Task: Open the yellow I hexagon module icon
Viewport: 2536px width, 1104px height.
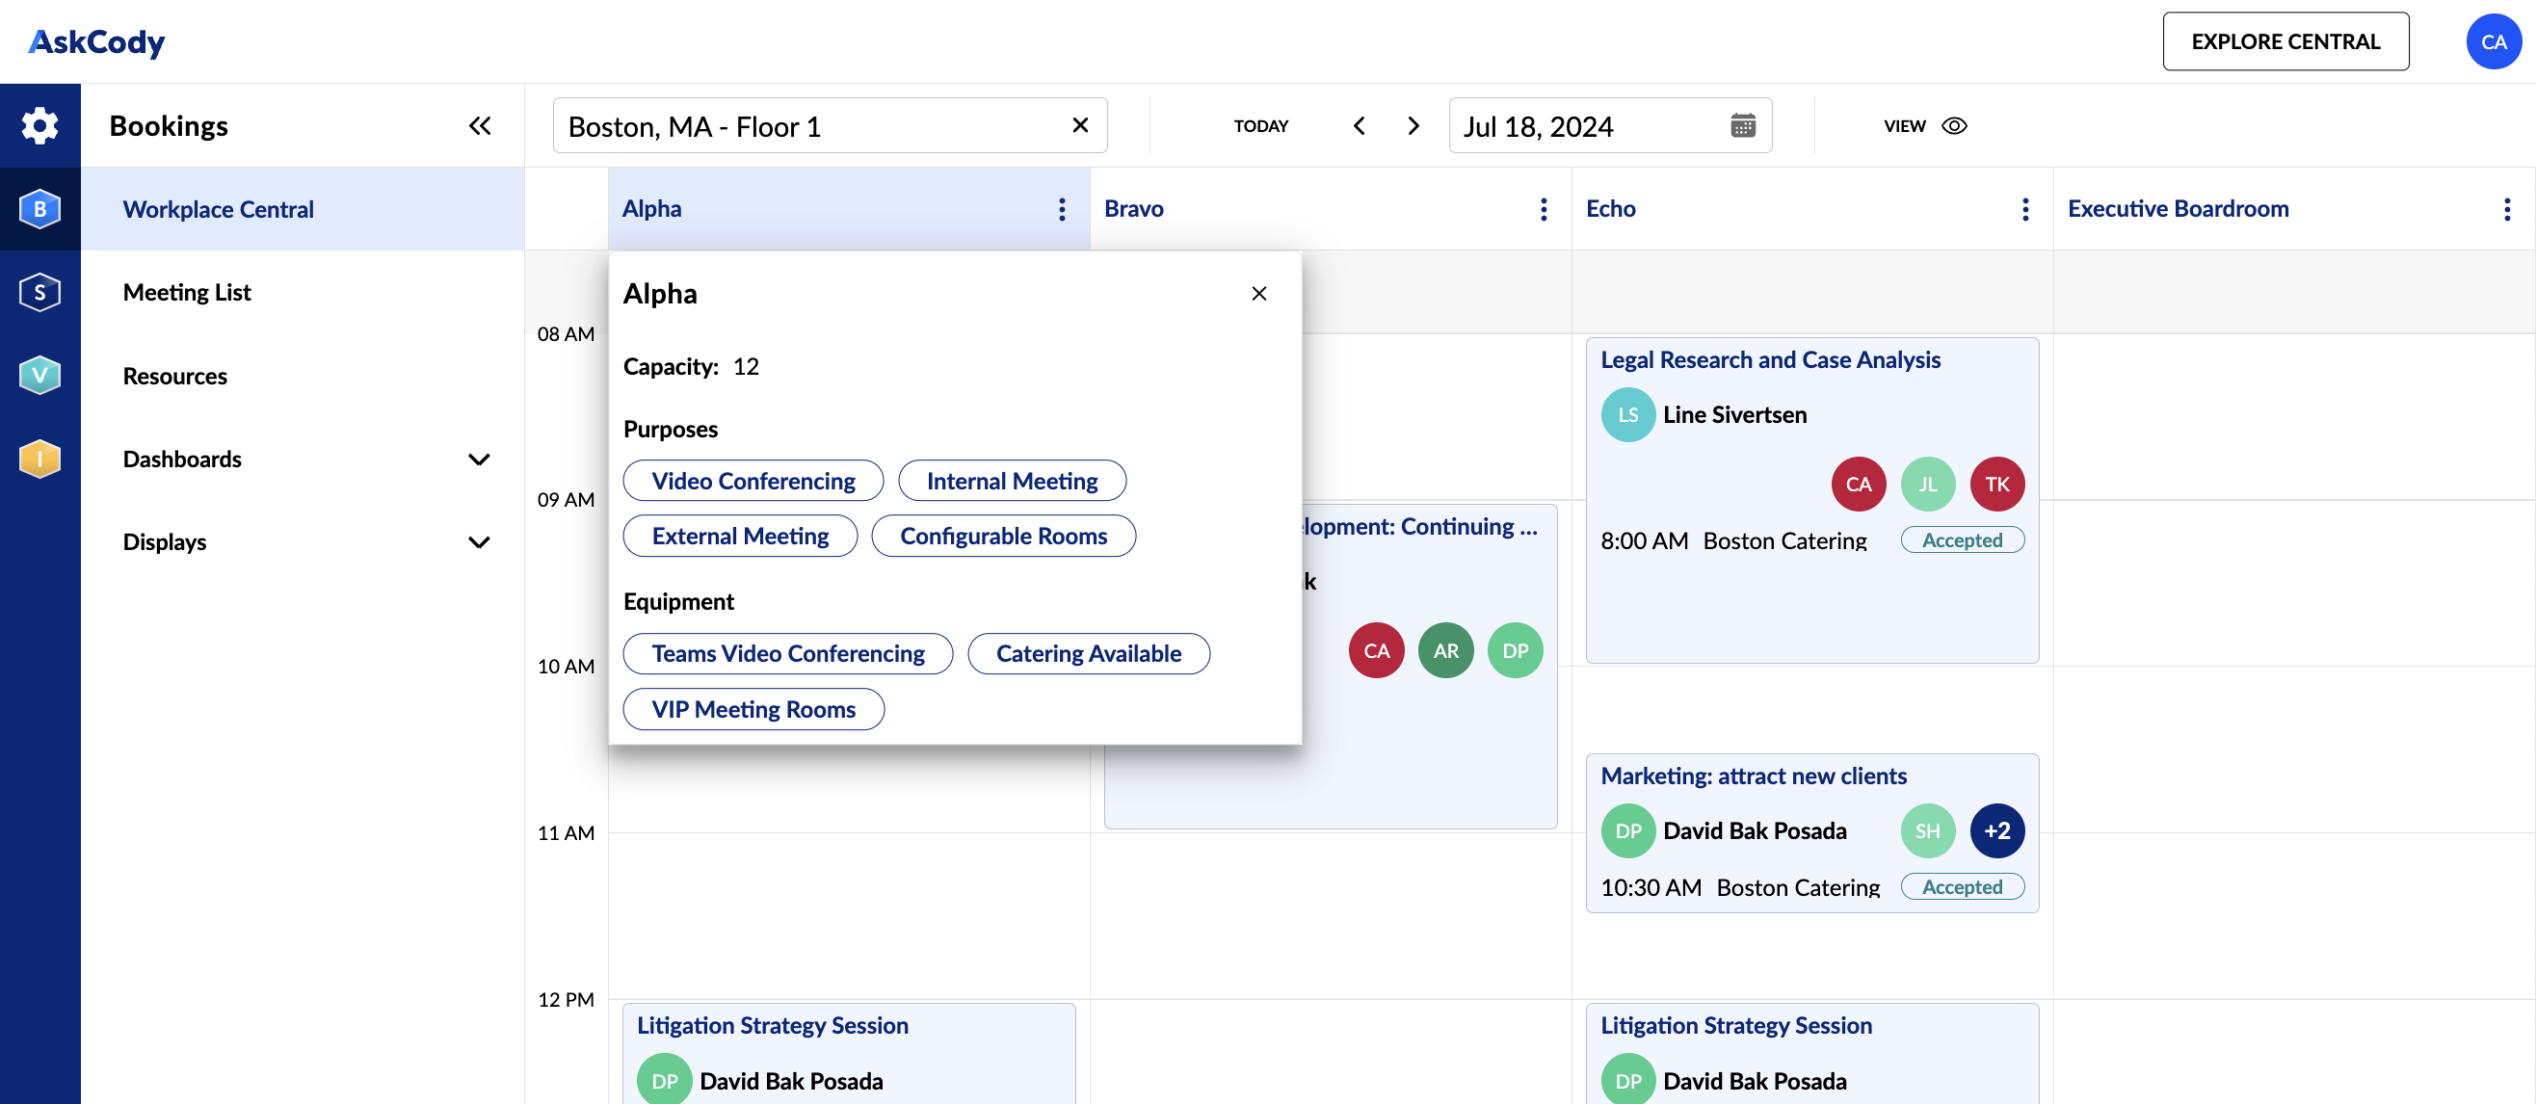Action: click(x=40, y=459)
